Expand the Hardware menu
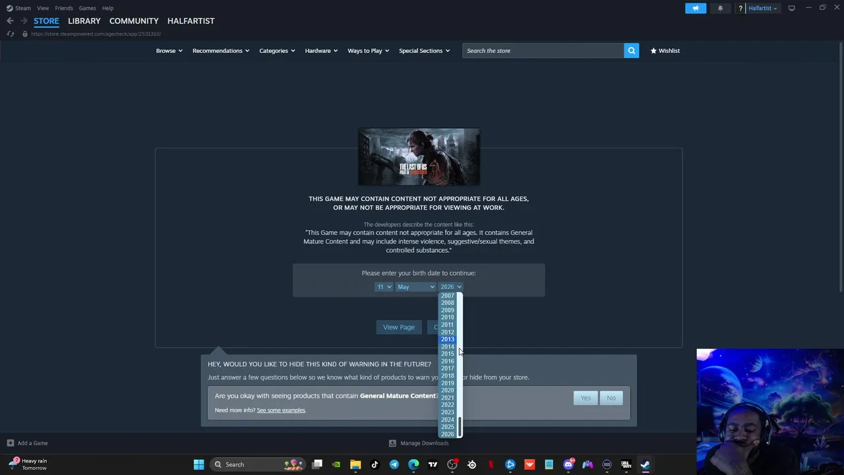The image size is (844, 475). point(321,51)
